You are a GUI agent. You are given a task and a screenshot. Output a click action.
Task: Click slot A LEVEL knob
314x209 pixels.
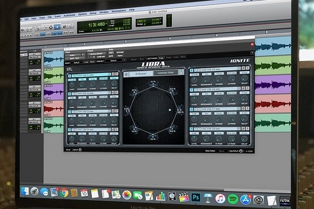click(72, 85)
